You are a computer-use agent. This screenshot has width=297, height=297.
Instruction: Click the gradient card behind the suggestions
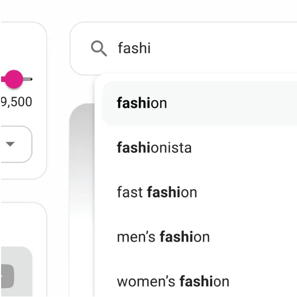click(82, 199)
